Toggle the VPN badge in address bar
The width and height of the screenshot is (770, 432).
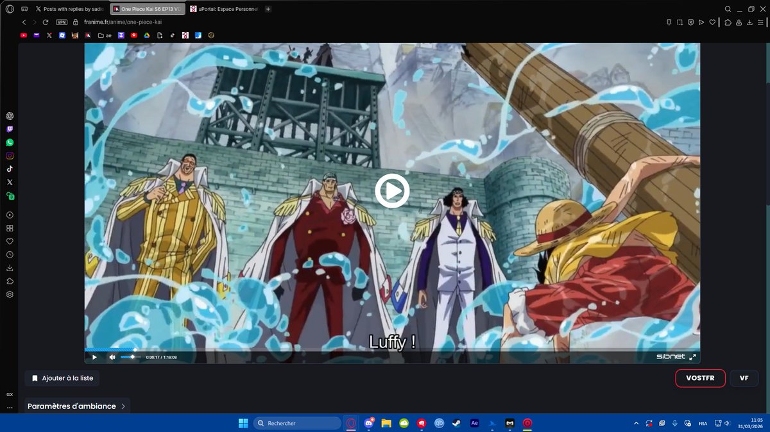tap(62, 22)
